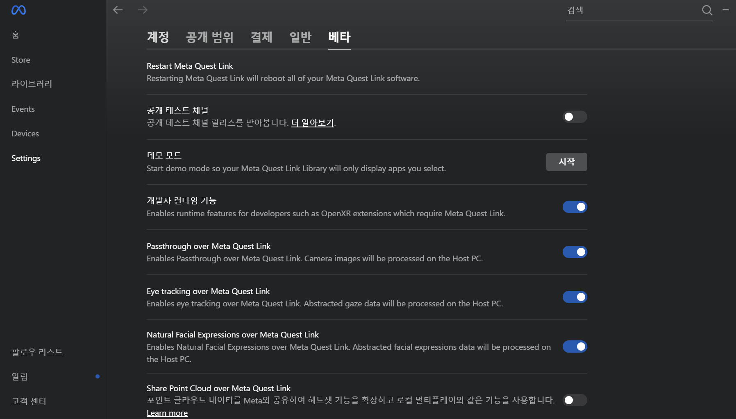Click the 개발자 런타임 기능 heading
The width and height of the screenshot is (736, 419).
tap(182, 201)
